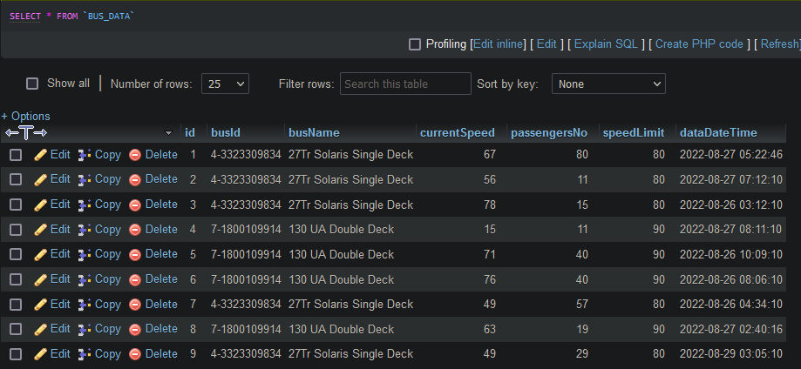Viewport: 801px width, 369px height.
Task: Click the Copy icon for row id 6
Action: tap(85, 279)
